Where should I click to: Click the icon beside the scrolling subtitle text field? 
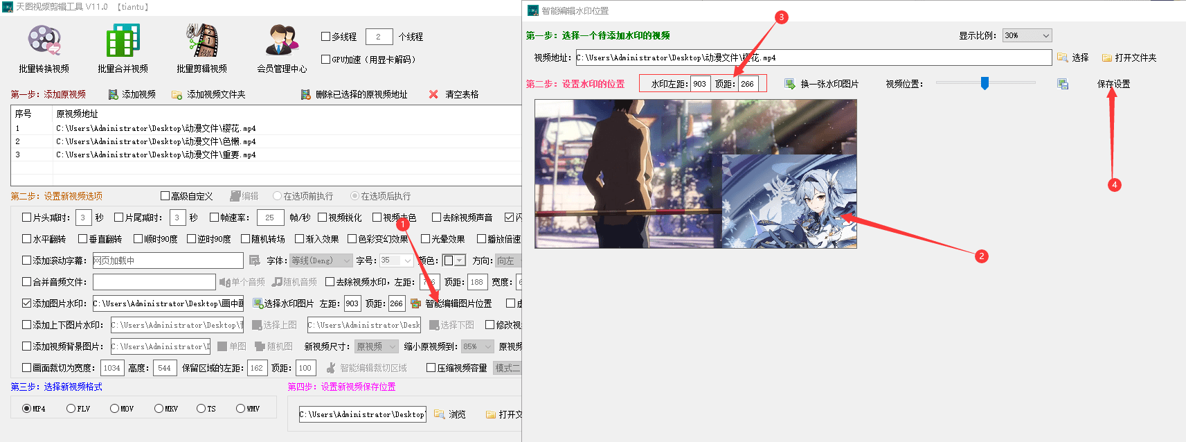[254, 260]
